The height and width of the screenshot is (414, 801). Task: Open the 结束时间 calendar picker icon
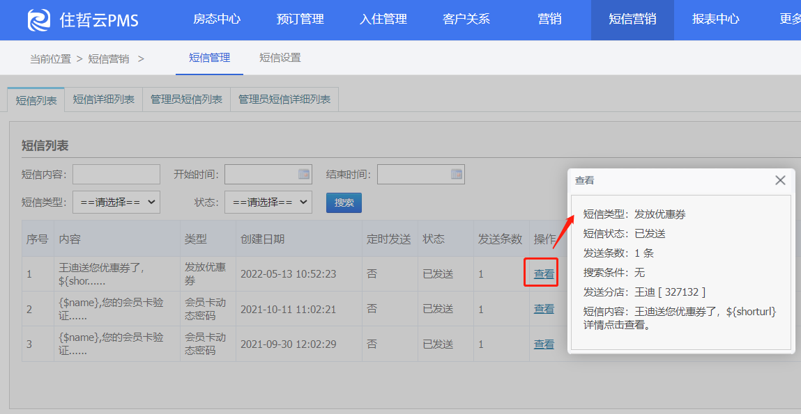click(x=456, y=174)
